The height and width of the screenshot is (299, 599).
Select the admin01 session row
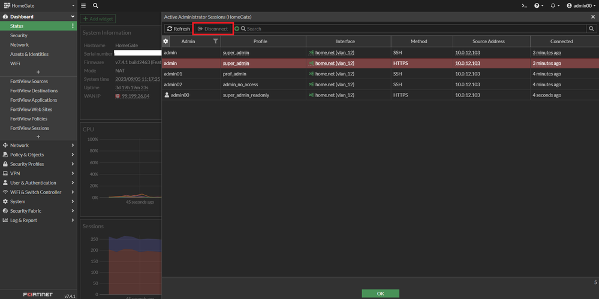click(380, 74)
